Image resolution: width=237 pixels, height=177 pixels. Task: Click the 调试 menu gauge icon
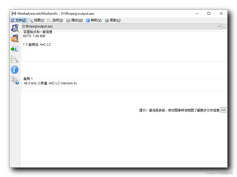click(68, 20)
